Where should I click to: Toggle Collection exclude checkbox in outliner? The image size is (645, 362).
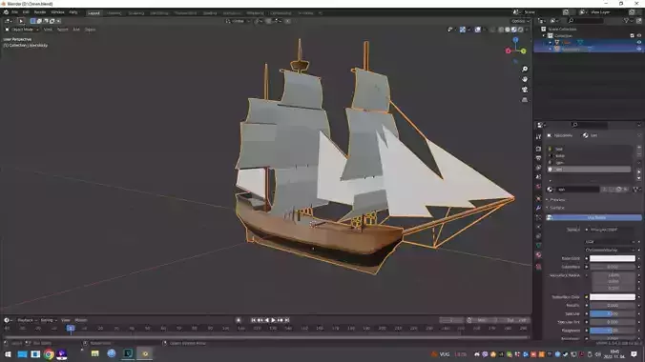pyautogui.click(x=633, y=36)
